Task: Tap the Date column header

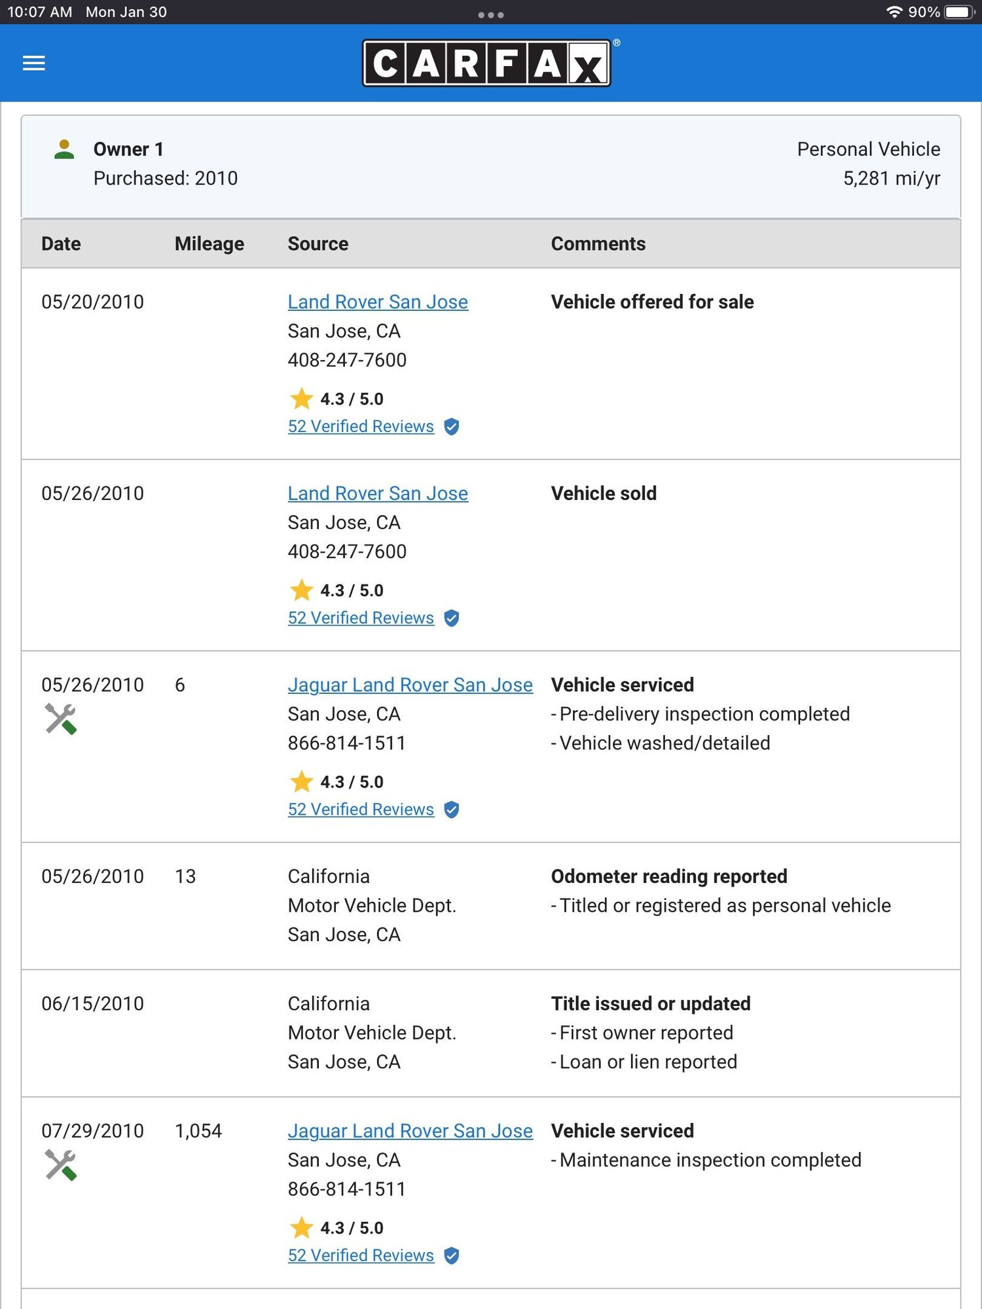Action: tap(61, 243)
